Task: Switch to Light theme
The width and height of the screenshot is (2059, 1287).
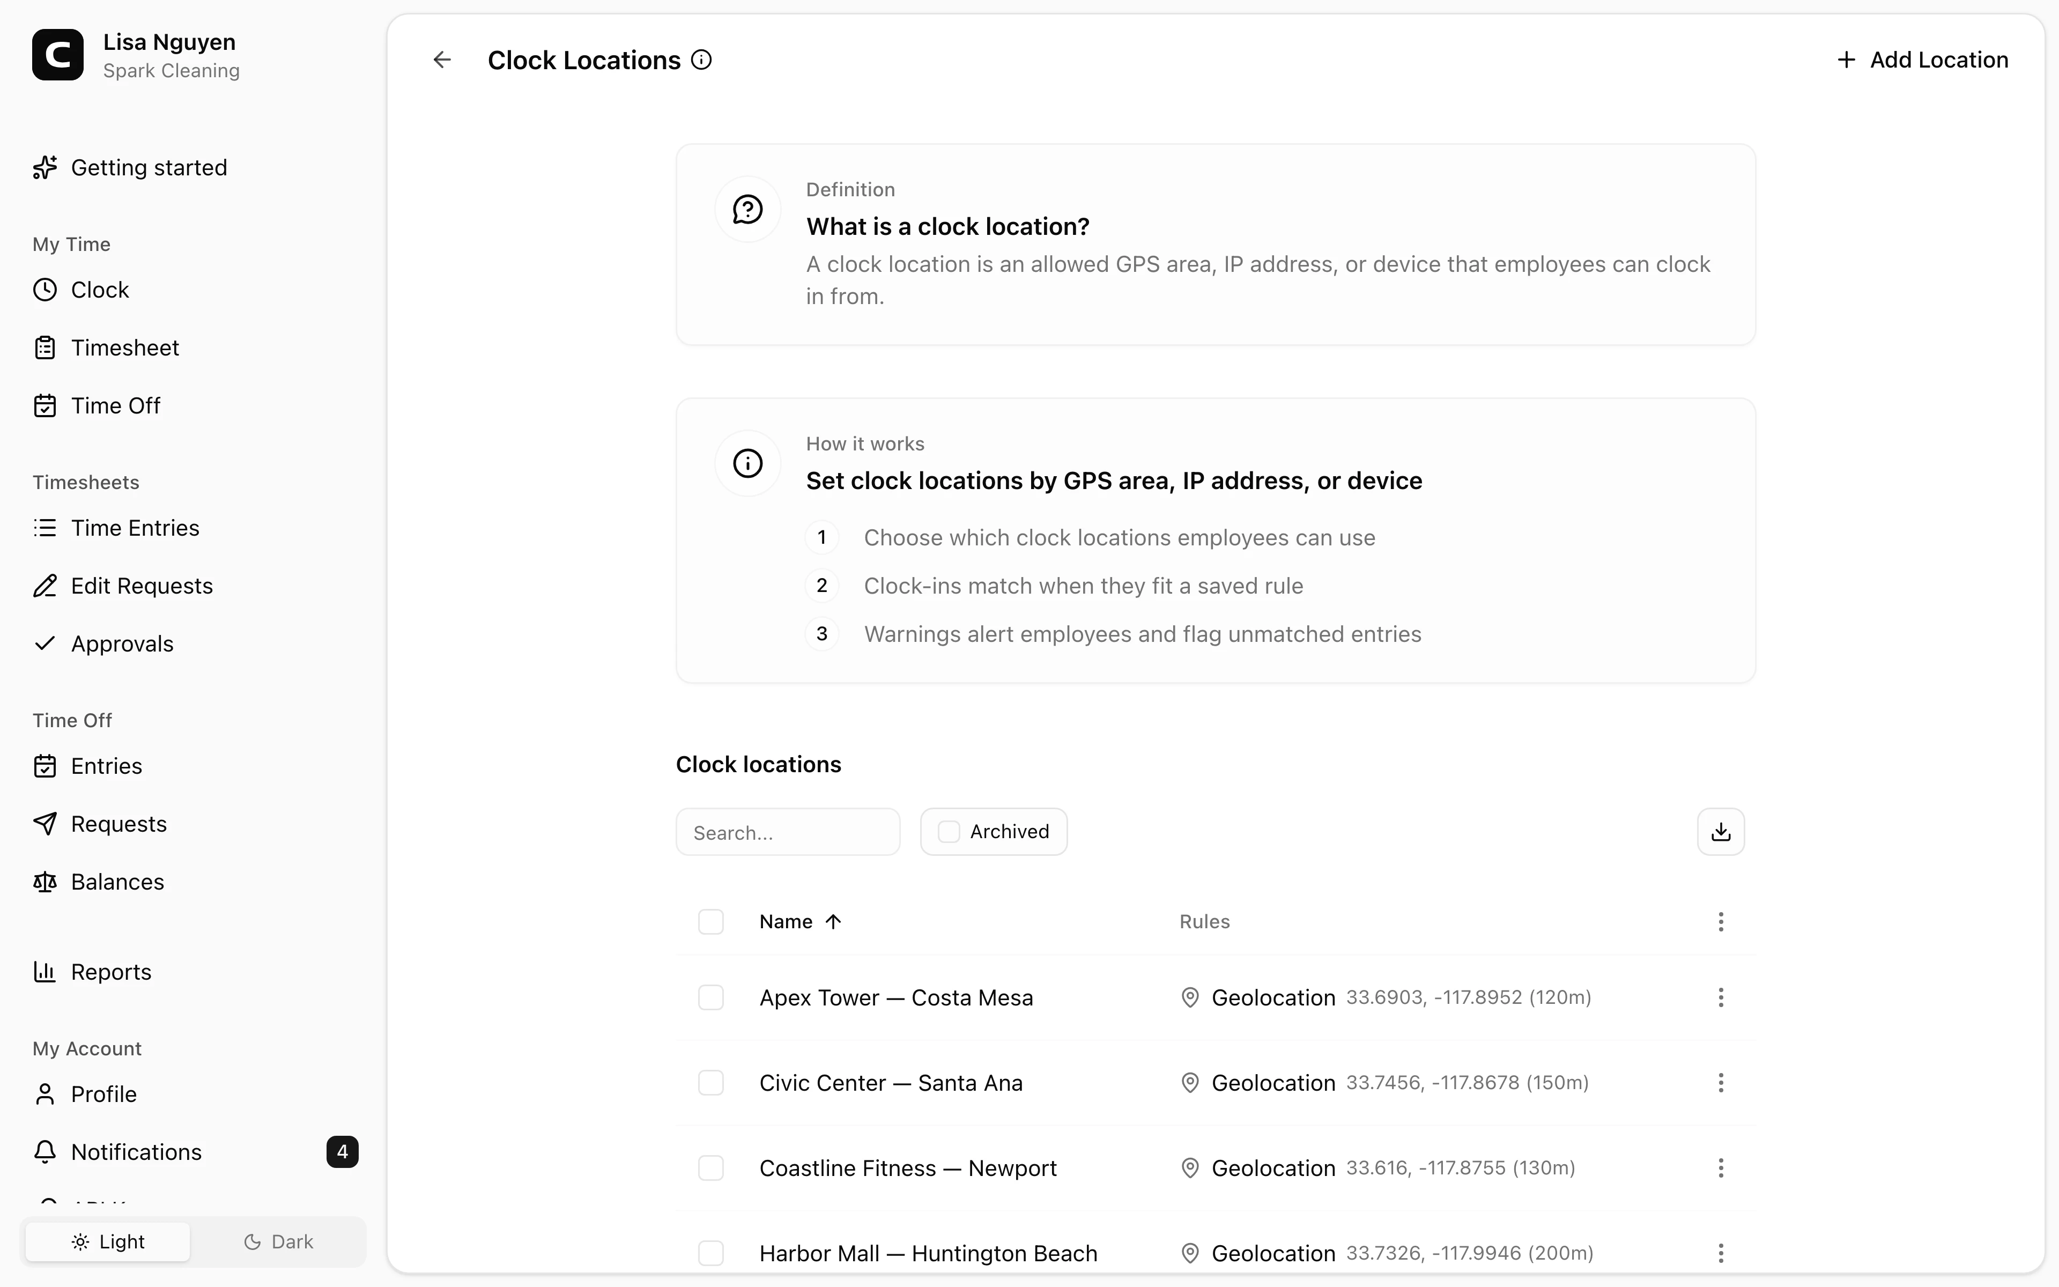Action: (x=108, y=1242)
